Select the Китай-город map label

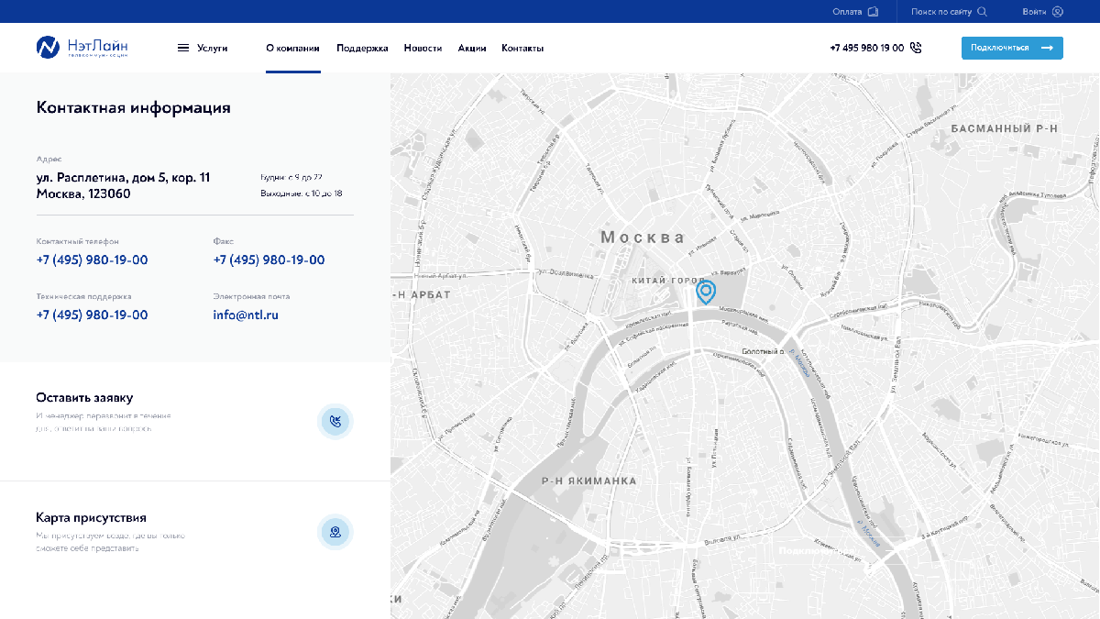coord(669,281)
